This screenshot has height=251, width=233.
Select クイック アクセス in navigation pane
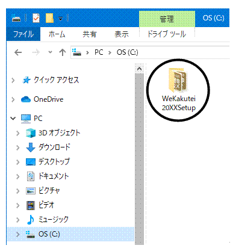pos(56,80)
